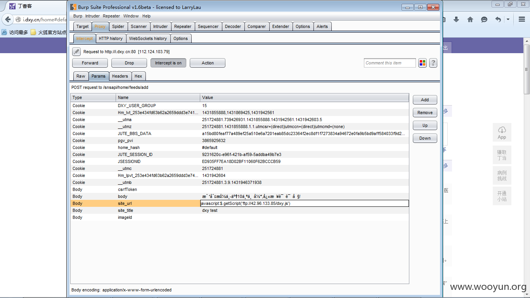Open the Help menu
This screenshot has height=298, width=530.
click(146, 16)
